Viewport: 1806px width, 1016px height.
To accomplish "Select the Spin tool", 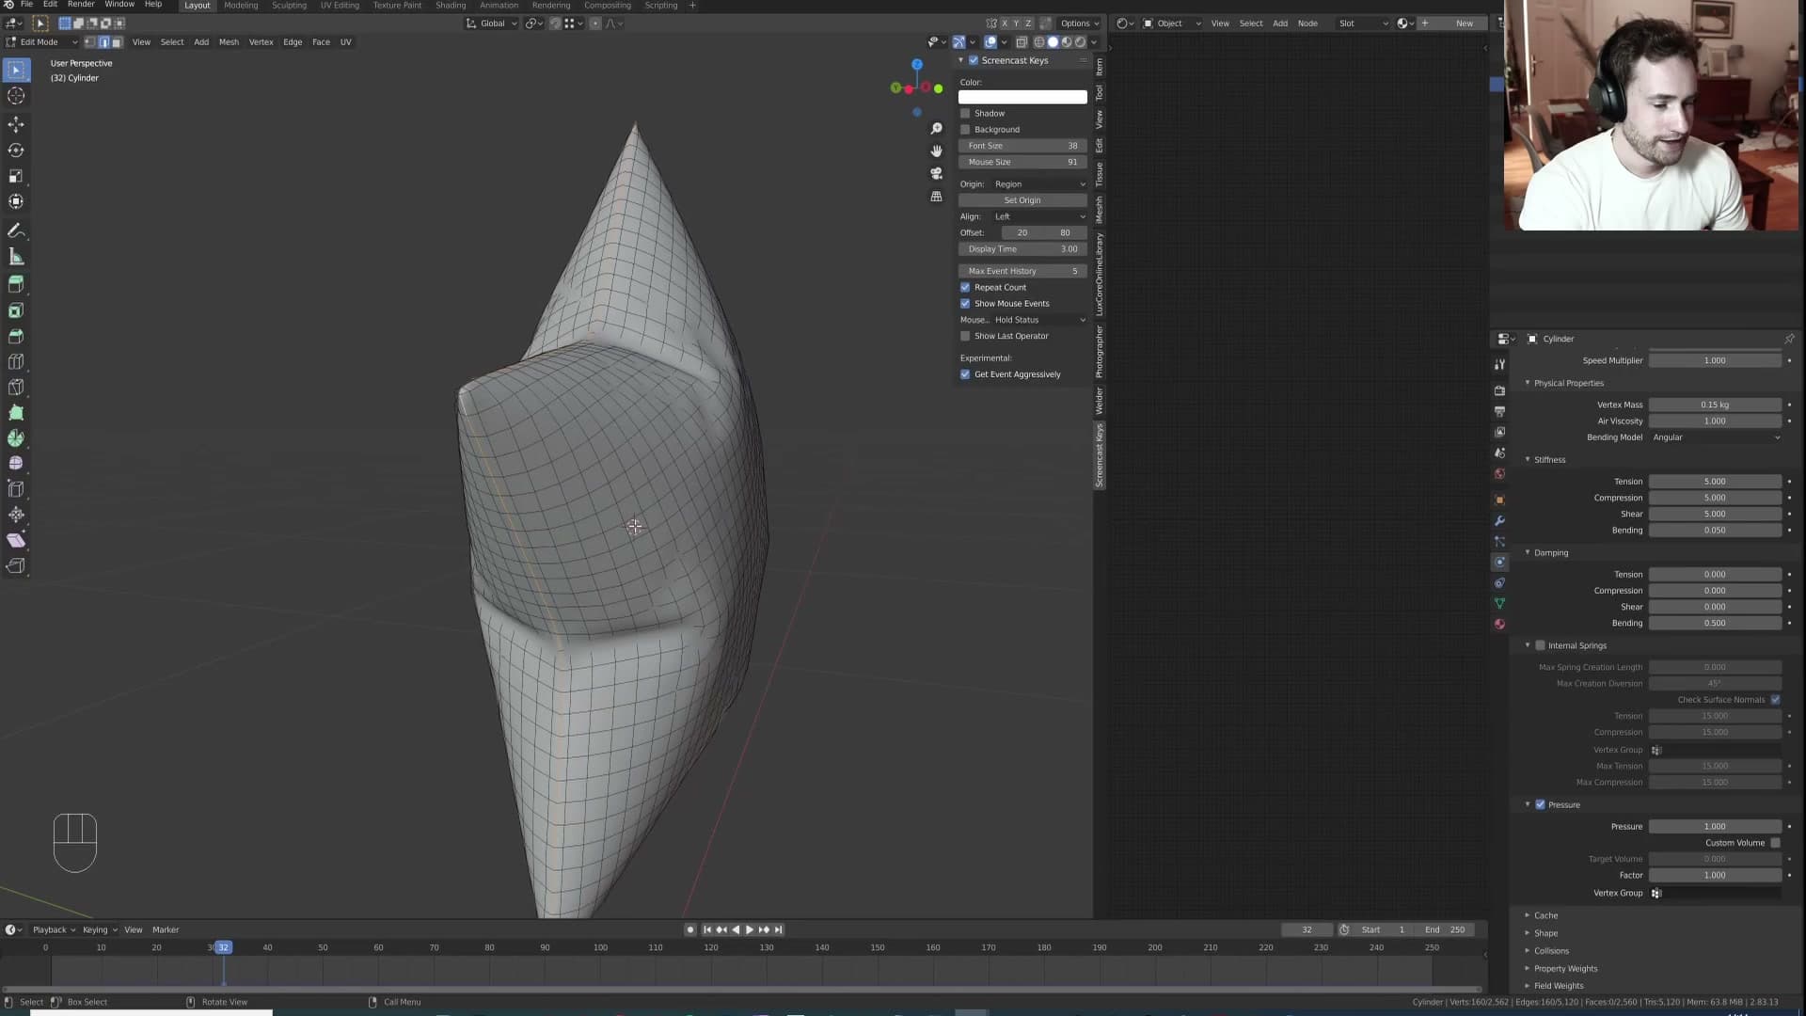I will click(x=16, y=438).
